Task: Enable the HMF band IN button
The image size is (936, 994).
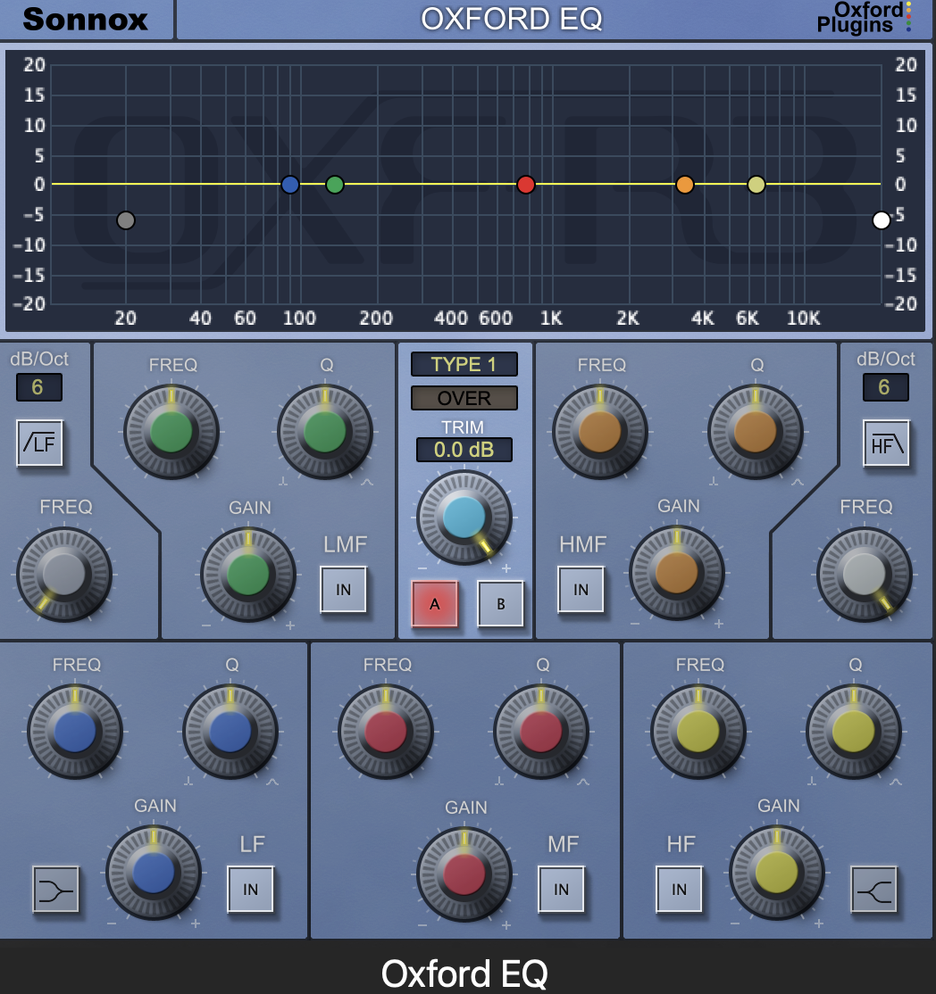Action: tap(581, 590)
